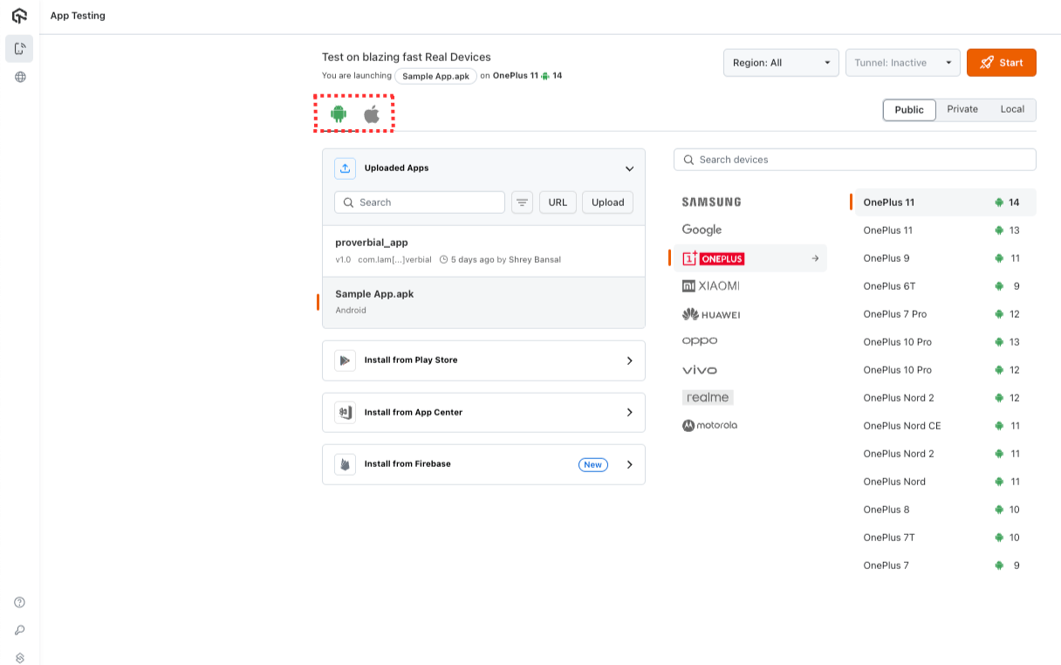The image size is (1061, 665).
Task: Switch to the Private devices toggle option
Action: point(962,109)
